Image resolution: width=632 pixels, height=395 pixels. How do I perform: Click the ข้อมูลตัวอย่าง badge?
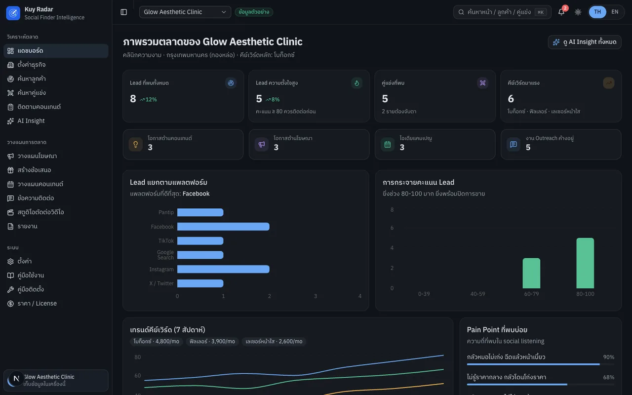254,12
